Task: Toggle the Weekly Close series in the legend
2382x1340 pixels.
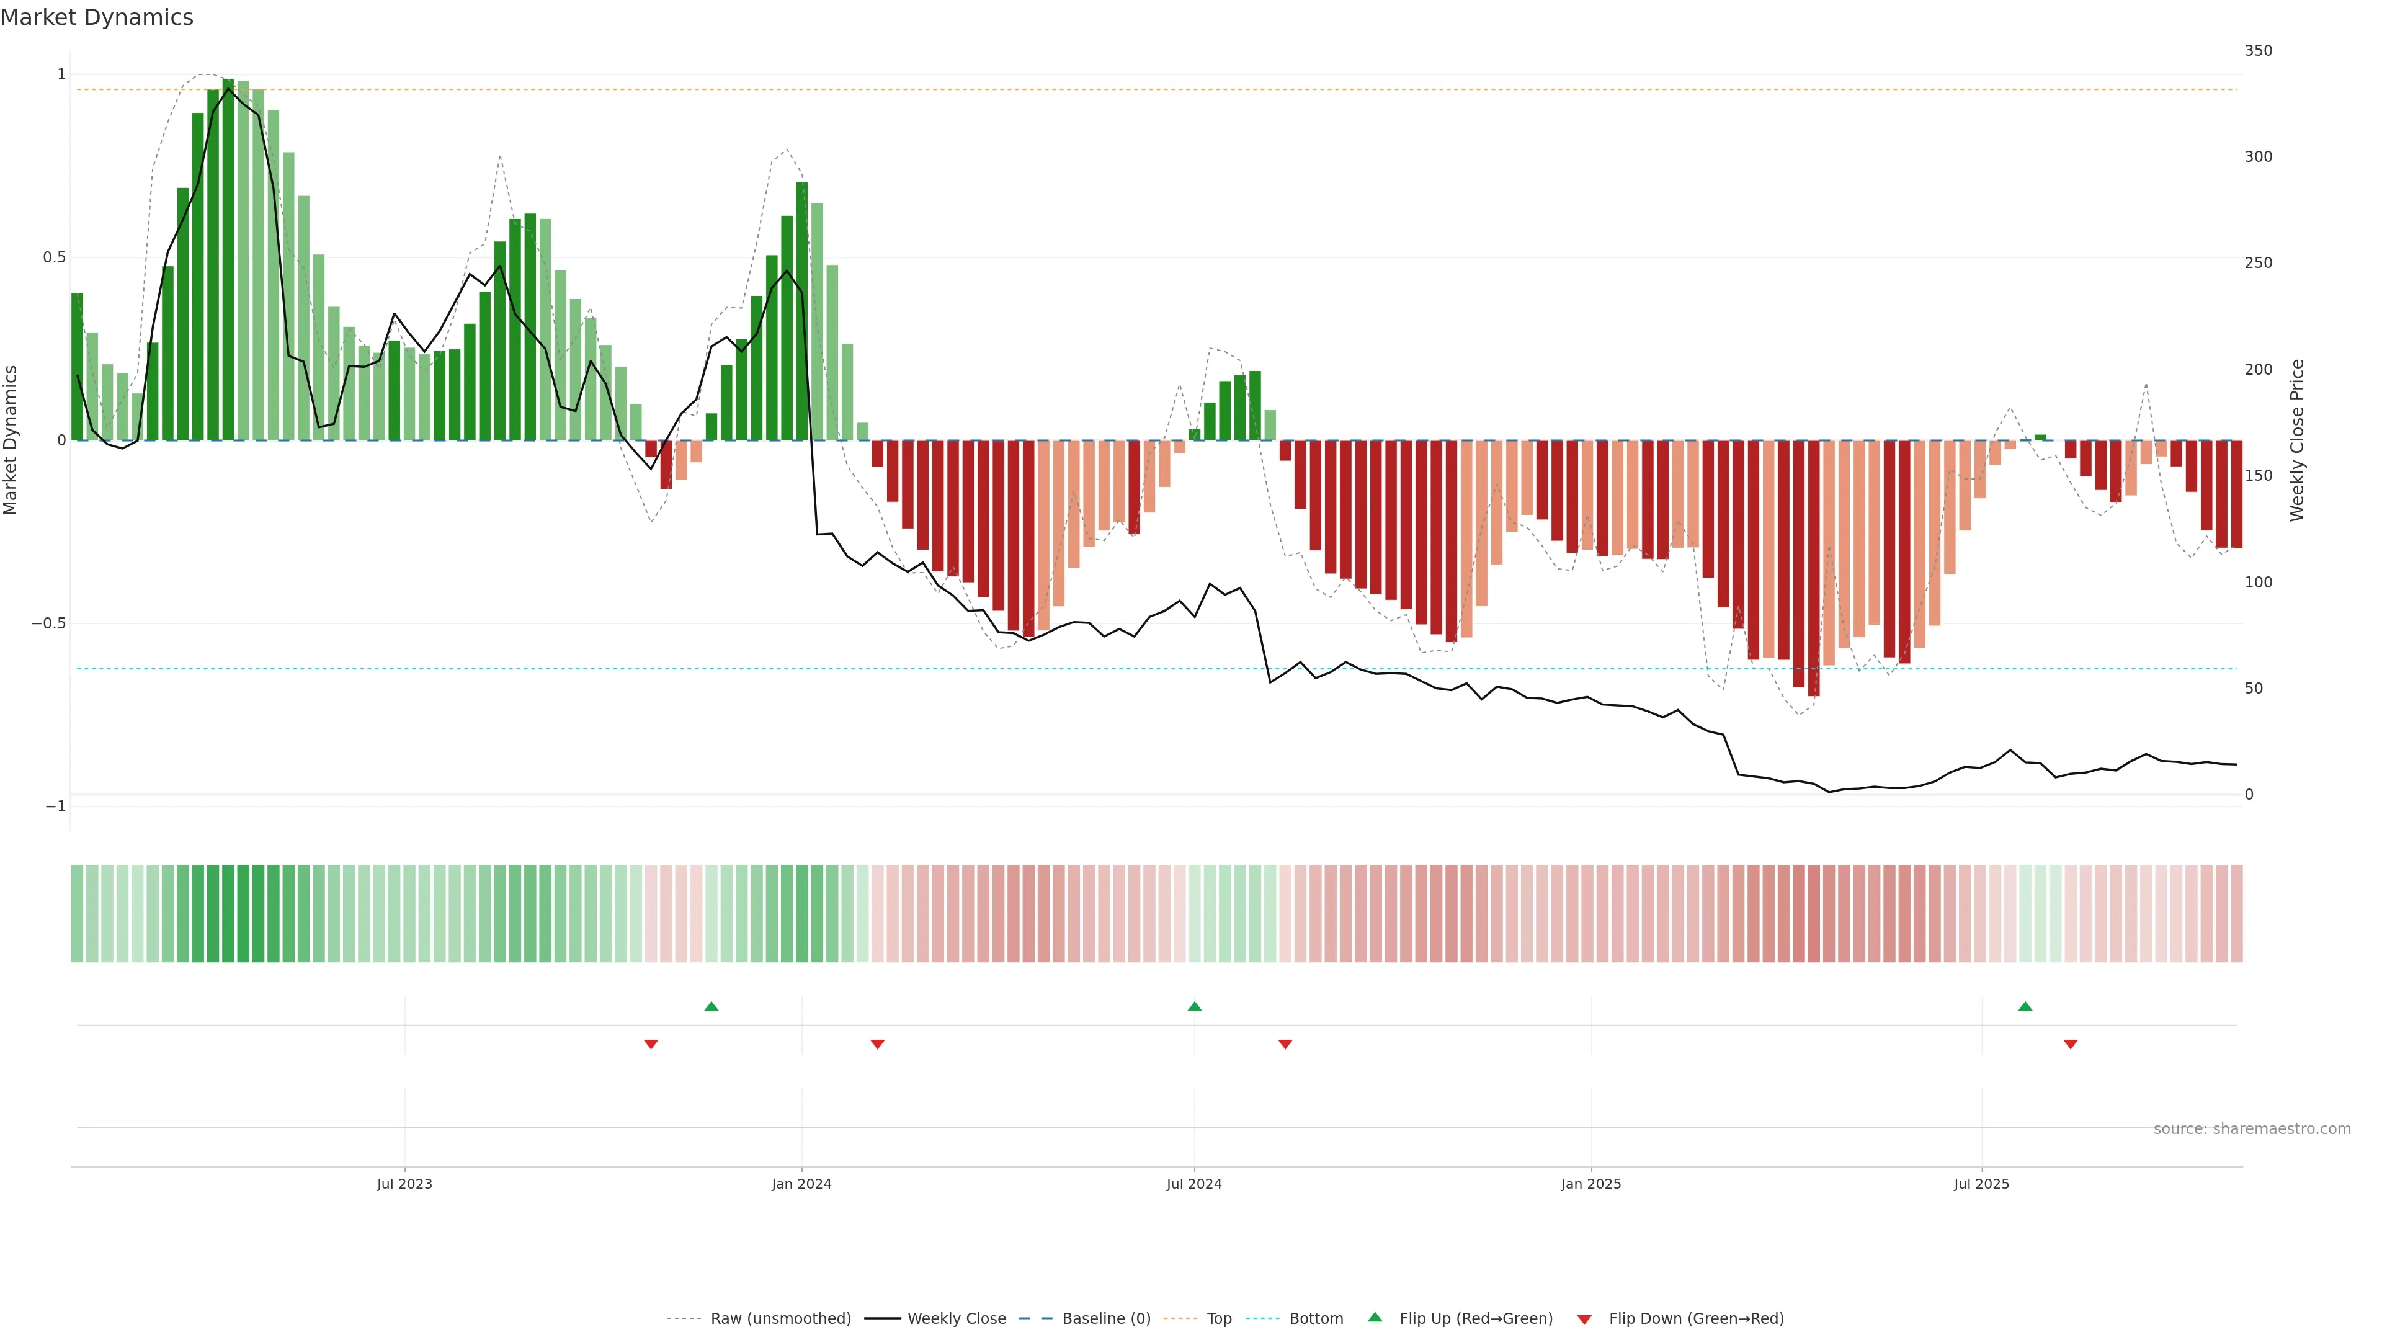Action: point(956,1319)
